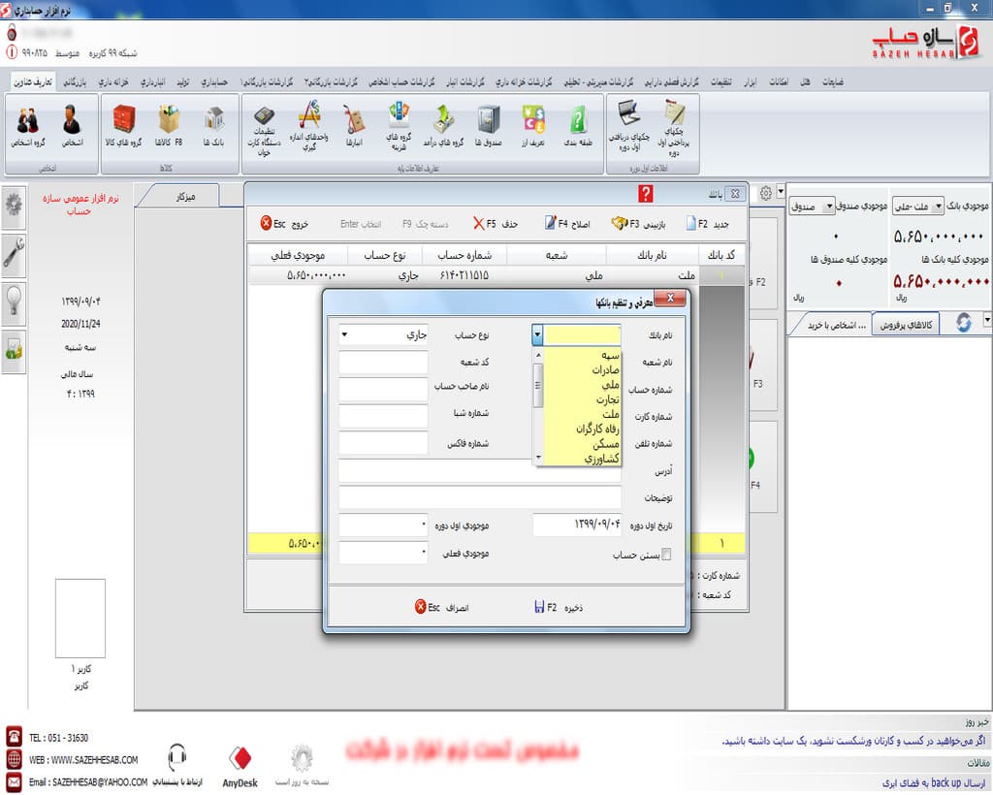Click the Cash boxes (صندوق ها) safe icon
Image resolution: width=993 pixels, height=795 pixels.
[x=488, y=124]
